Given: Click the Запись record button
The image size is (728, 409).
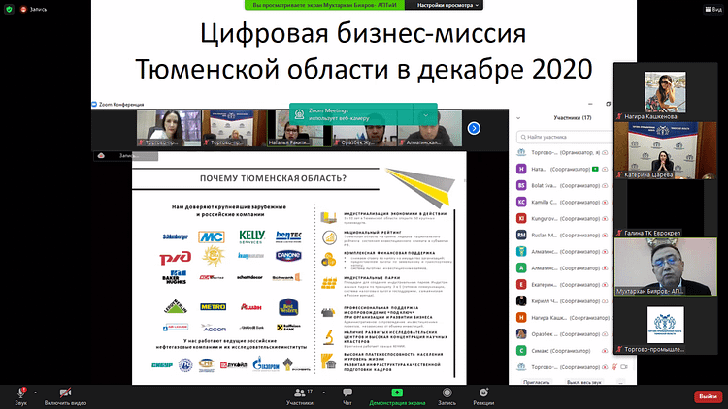Looking at the screenshot, I should coord(447,396).
